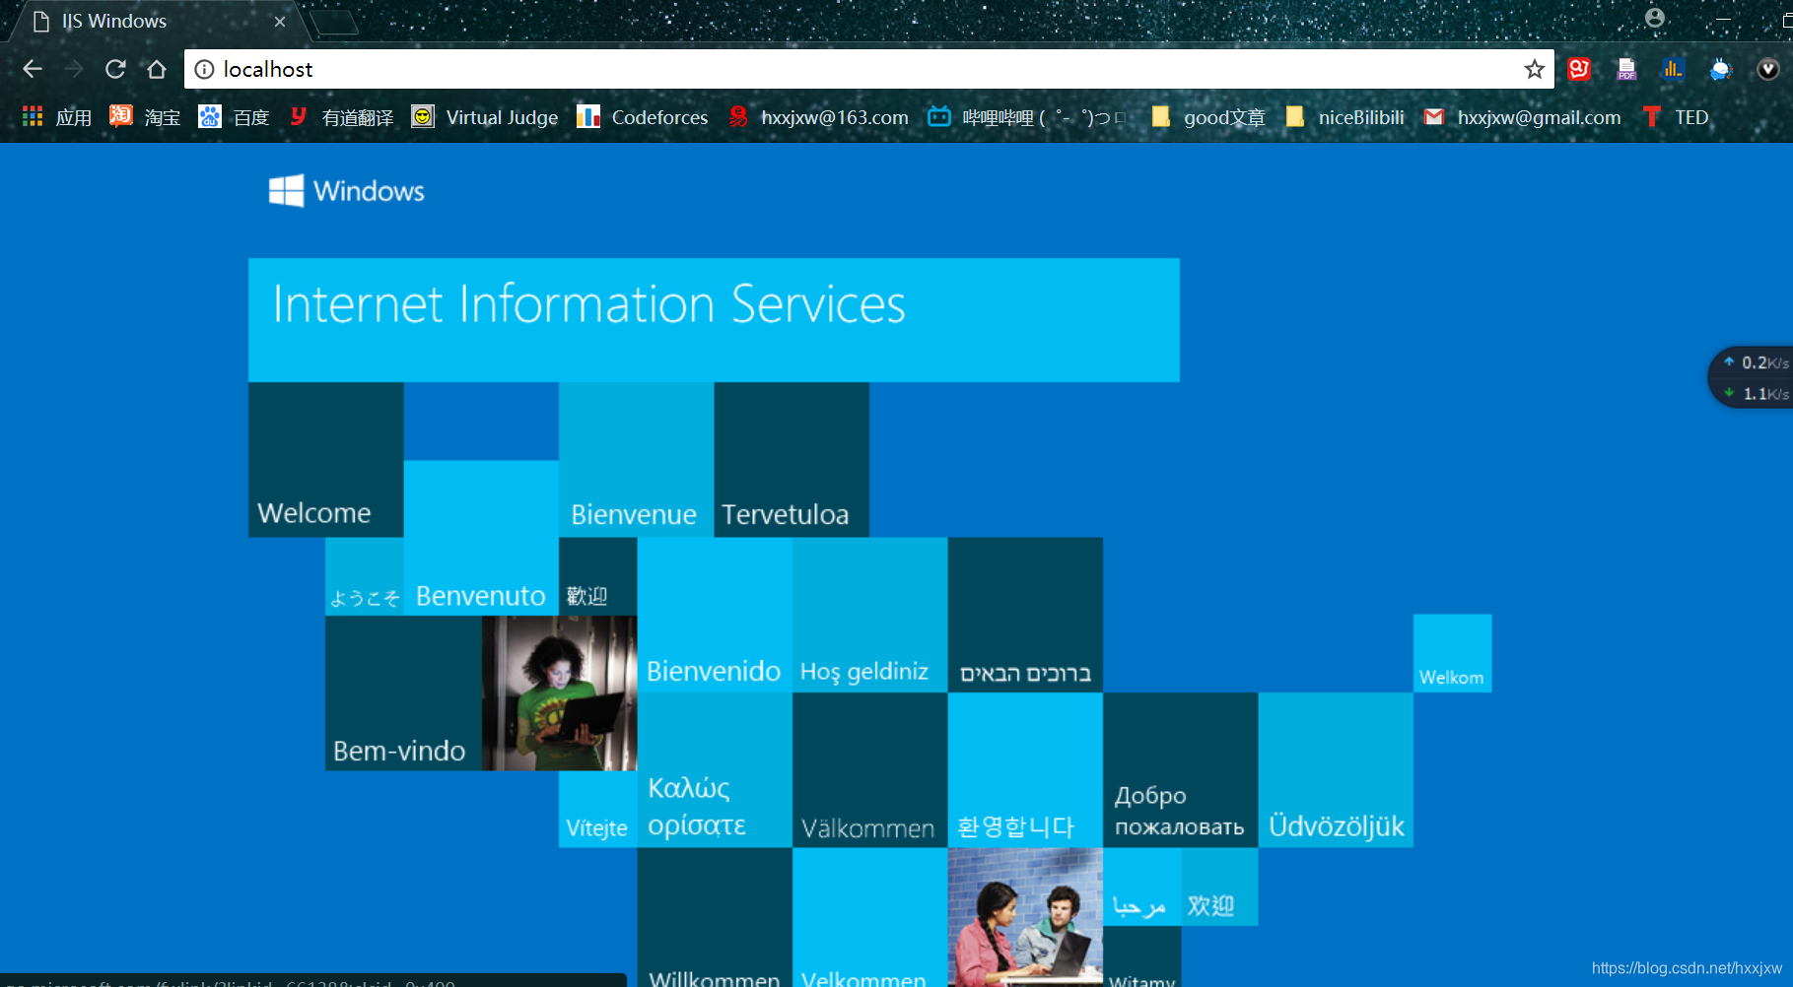Open the 有道翻译 bookmark
Image resolution: width=1793 pixels, height=987 pixels.
pyautogui.click(x=341, y=117)
